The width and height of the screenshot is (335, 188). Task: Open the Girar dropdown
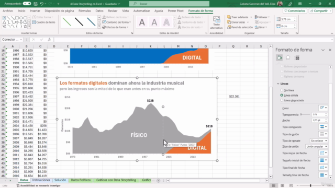coord(261,27)
